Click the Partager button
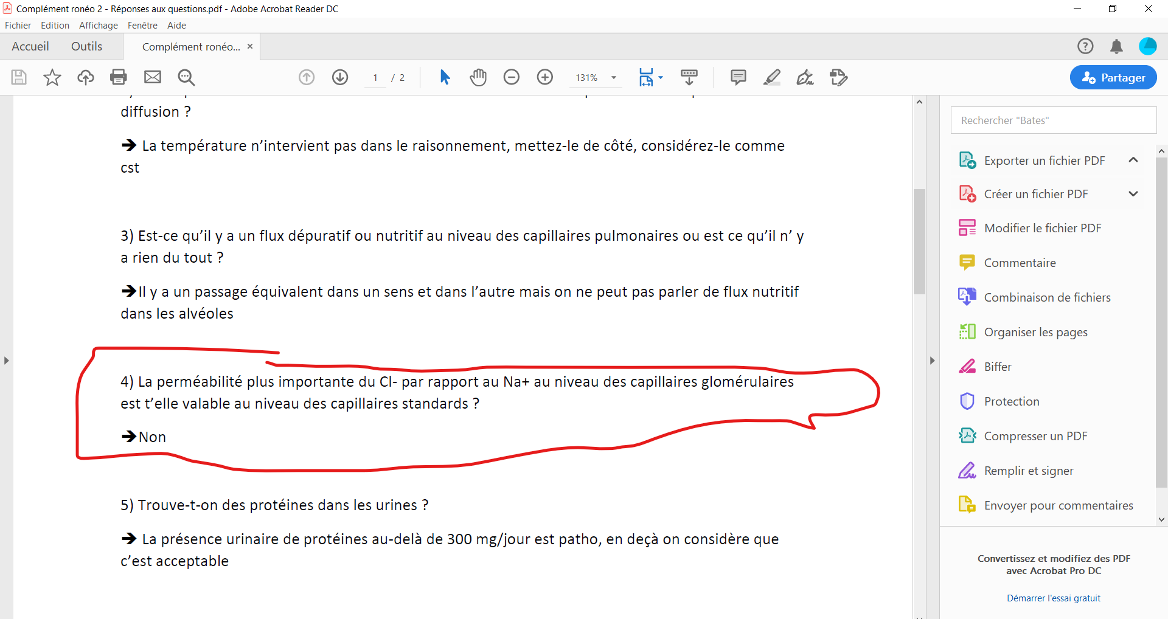Viewport: 1168px width, 619px height. point(1113,77)
